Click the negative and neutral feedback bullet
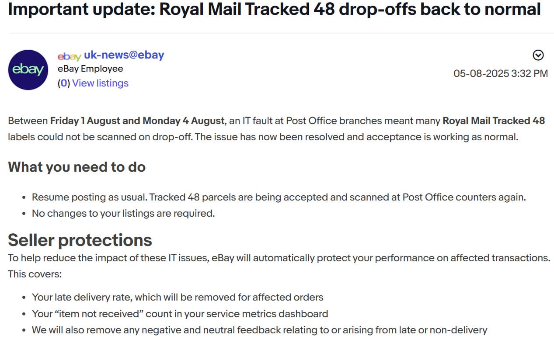Image resolution: width=554 pixels, height=346 pixels. coord(259,330)
